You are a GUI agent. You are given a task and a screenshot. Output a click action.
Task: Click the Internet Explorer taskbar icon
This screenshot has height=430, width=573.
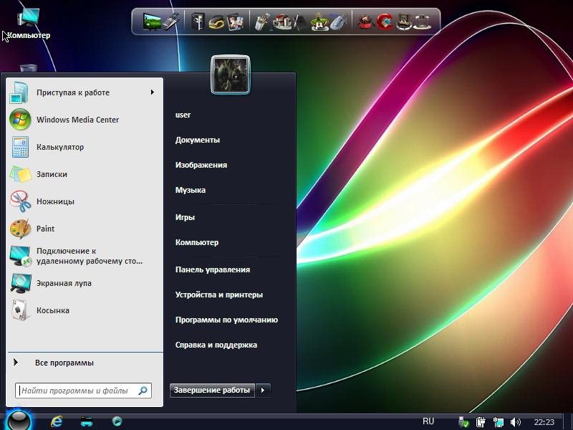pyautogui.click(x=57, y=421)
